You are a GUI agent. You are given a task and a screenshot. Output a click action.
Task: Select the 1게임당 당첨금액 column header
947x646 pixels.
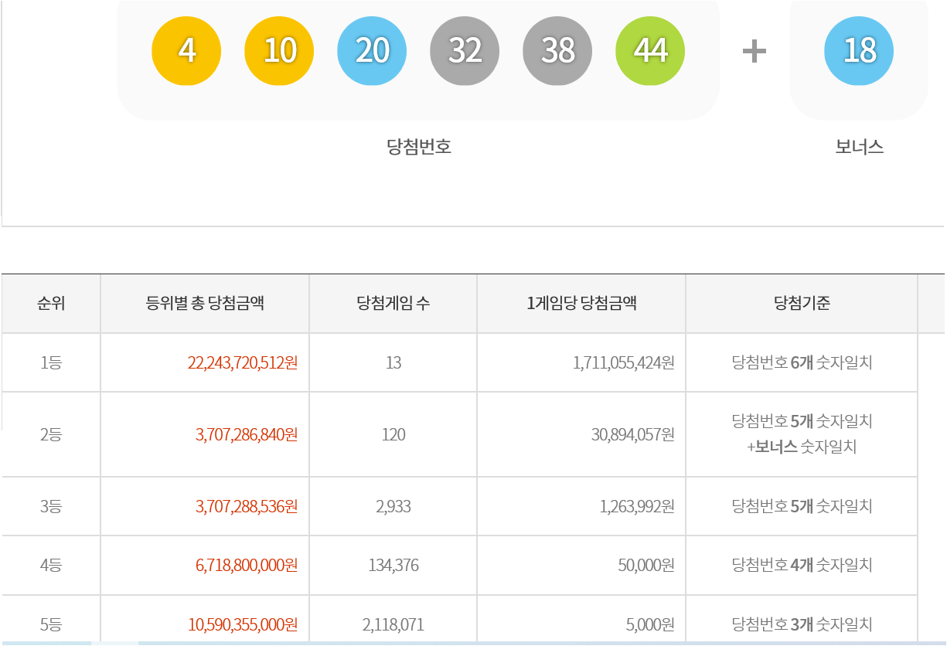click(x=581, y=304)
